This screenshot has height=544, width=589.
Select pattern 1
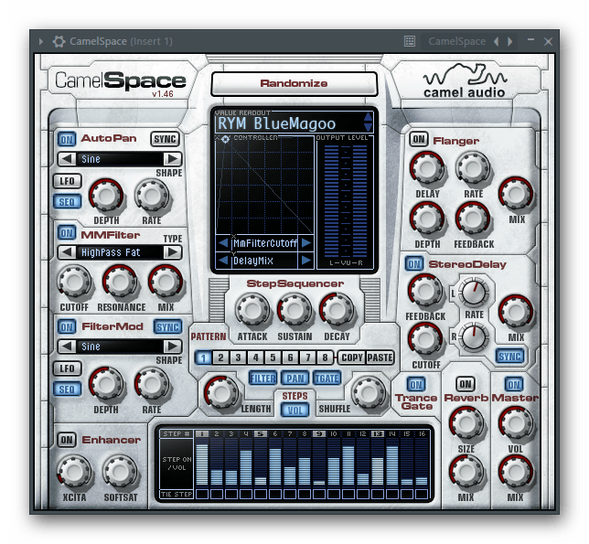click(x=203, y=357)
